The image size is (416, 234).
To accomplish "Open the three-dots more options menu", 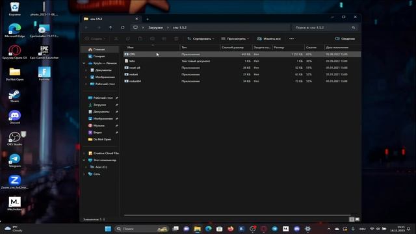I will click(x=291, y=39).
